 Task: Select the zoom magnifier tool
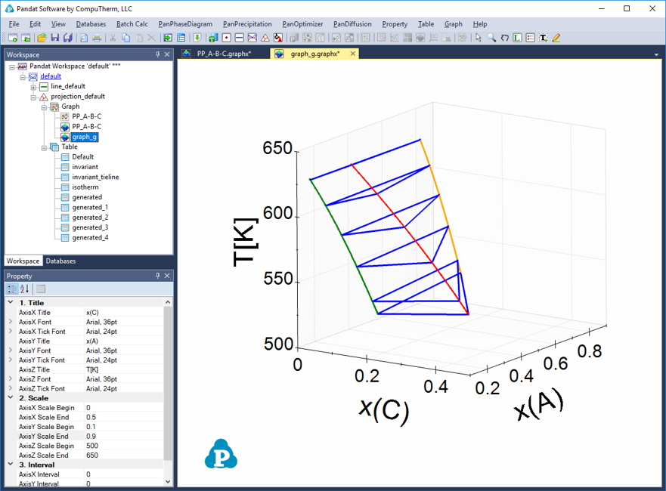pos(491,38)
